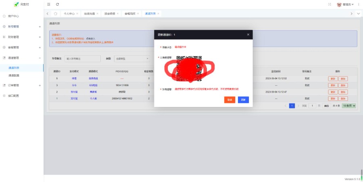Click the fullscreen icon in the top bar
Viewport: 363px width, 182px height.
click(330, 4)
